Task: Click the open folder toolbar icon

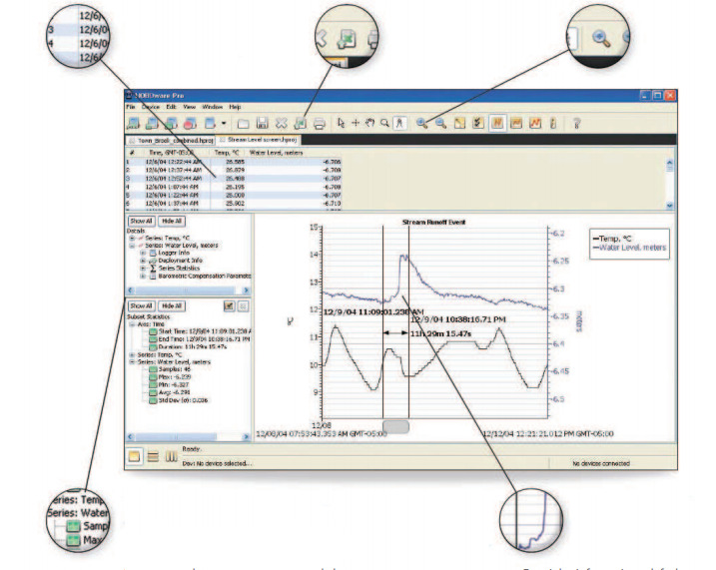Action: [x=245, y=123]
